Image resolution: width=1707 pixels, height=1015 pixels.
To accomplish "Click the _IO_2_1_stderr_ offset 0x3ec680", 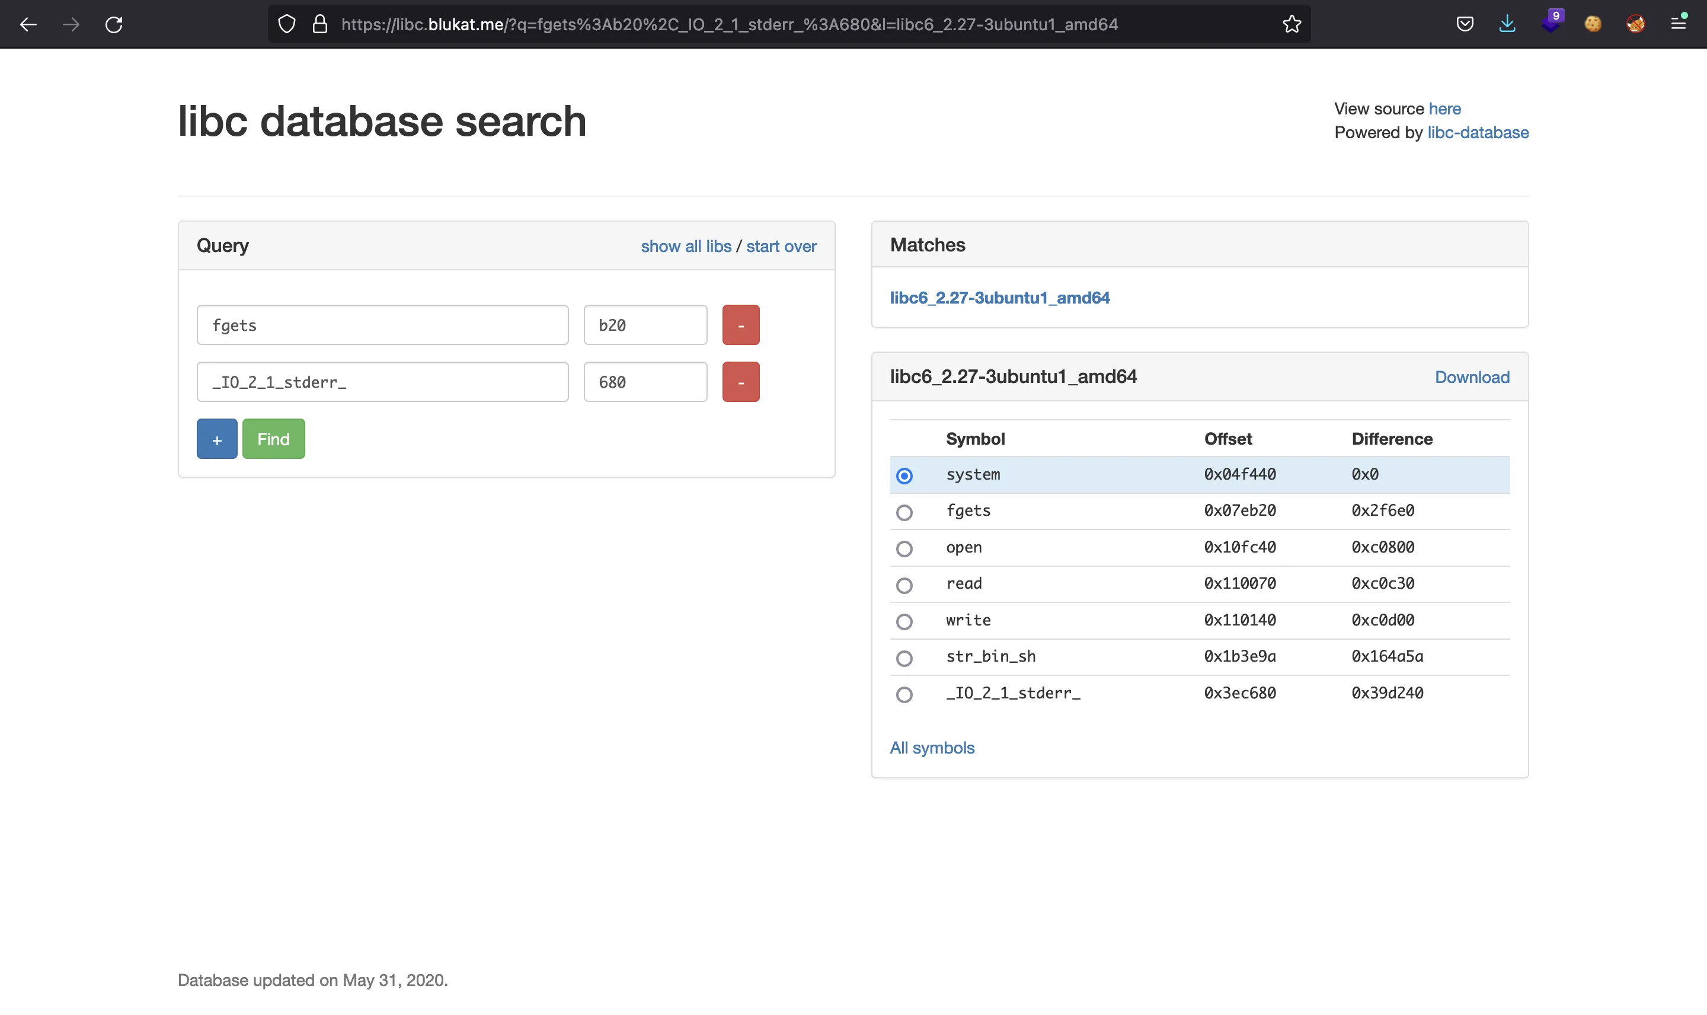I will (1239, 693).
